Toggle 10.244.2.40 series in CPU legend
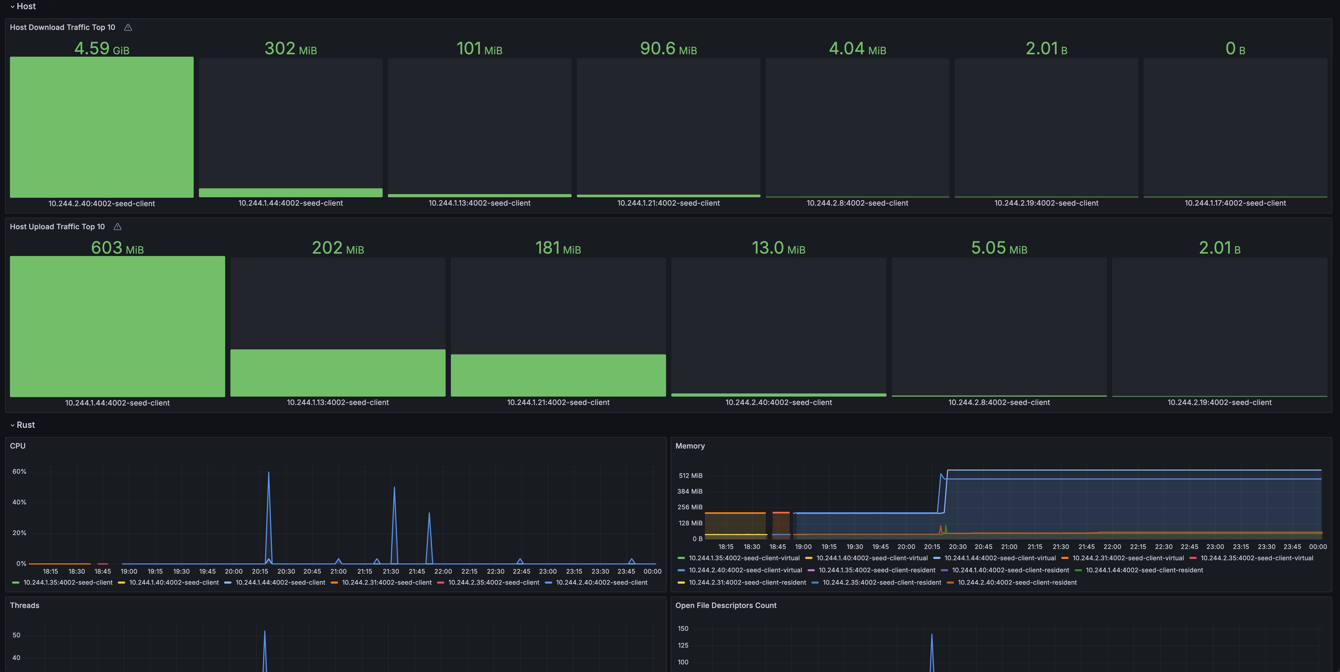Viewport: 1340px width, 672px height. tap(601, 583)
